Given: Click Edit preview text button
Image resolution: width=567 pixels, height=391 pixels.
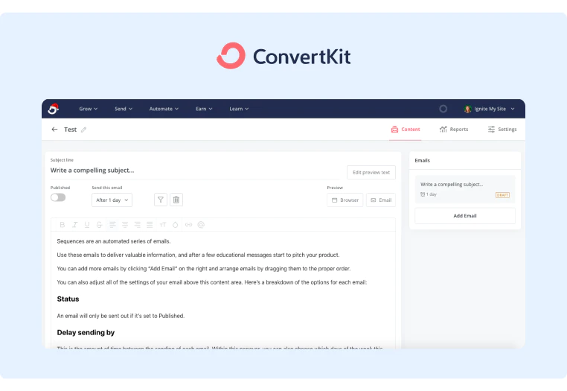Looking at the screenshot, I should (371, 172).
